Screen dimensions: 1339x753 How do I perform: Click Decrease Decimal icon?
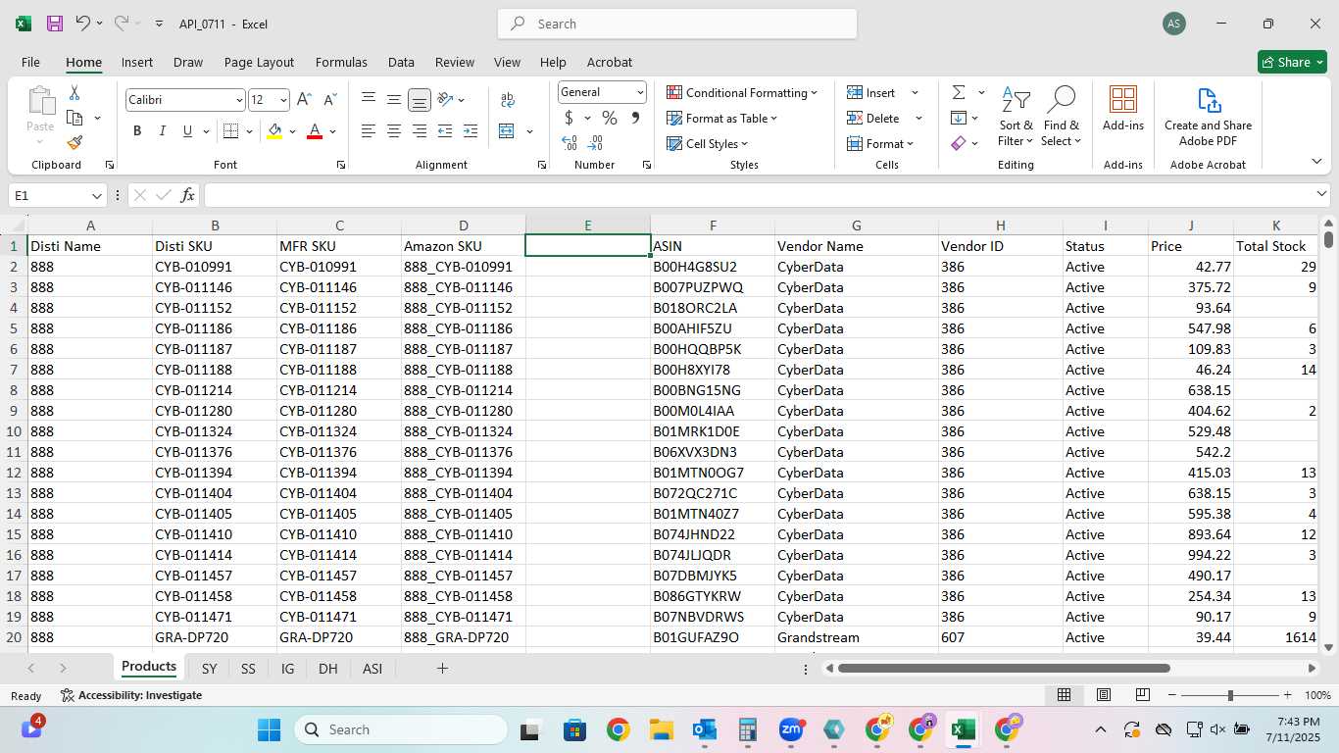tap(595, 143)
